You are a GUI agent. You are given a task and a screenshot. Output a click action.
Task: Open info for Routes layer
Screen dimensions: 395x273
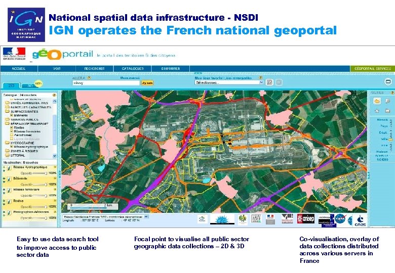(9, 202)
